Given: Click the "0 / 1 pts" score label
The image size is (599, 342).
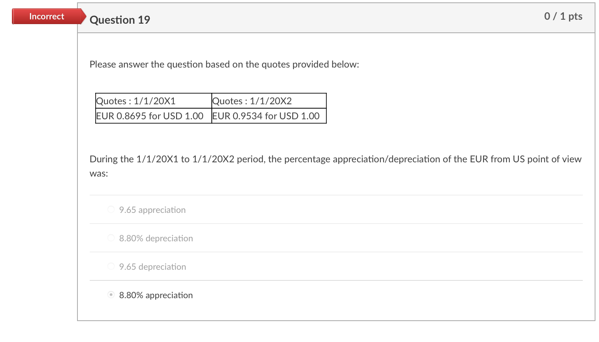Looking at the screenshot, I should (563, 16).
